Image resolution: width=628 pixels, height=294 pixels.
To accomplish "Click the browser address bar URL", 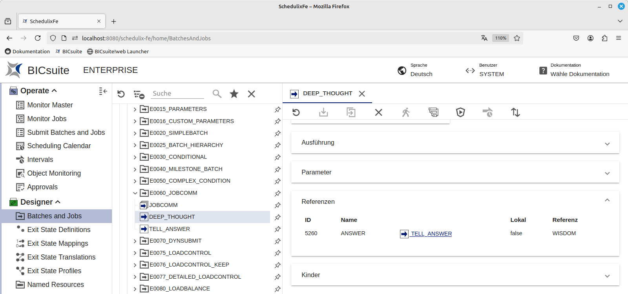I will 146,38.
